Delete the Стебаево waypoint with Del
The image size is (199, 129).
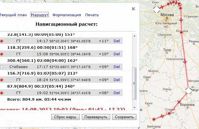117,67
